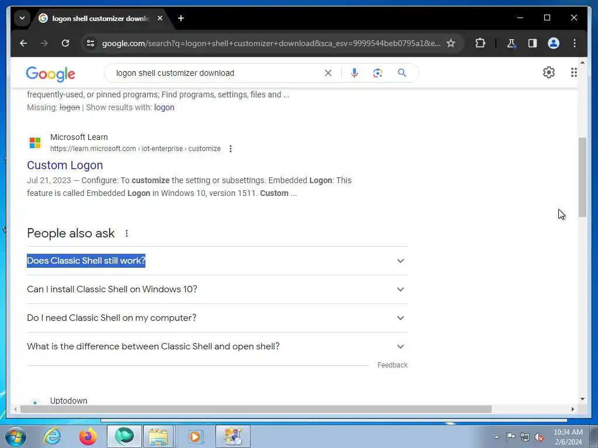Click the forward navigation arrow
Screen dimensions: 598x448
pyautogui.click(x=44, y=43)
